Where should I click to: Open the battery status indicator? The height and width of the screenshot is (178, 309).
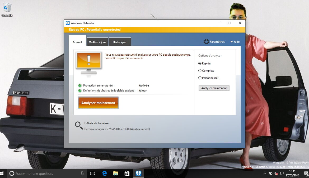pyautogui.click(x=270, y=174)
